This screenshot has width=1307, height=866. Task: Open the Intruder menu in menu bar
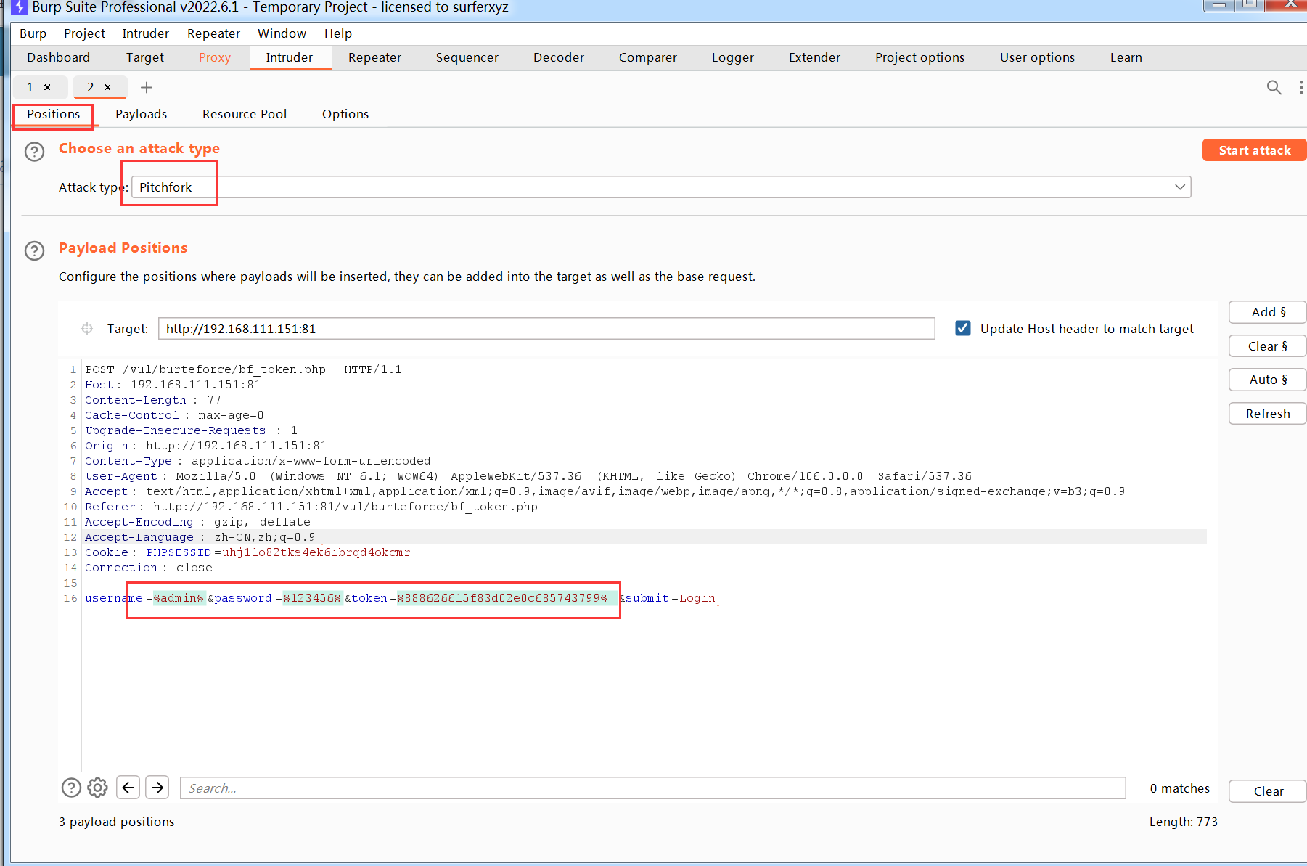click(x=145, y=33)
